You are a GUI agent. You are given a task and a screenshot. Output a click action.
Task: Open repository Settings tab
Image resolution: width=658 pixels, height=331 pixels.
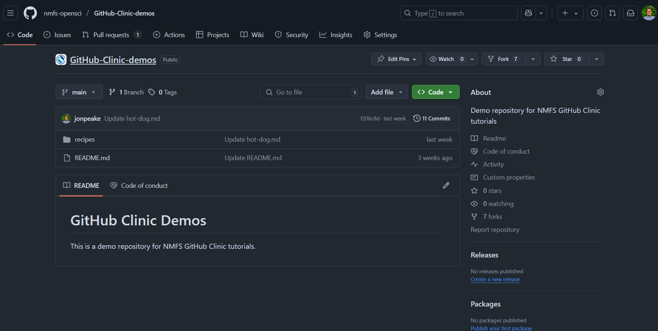[x=380, y=35]
